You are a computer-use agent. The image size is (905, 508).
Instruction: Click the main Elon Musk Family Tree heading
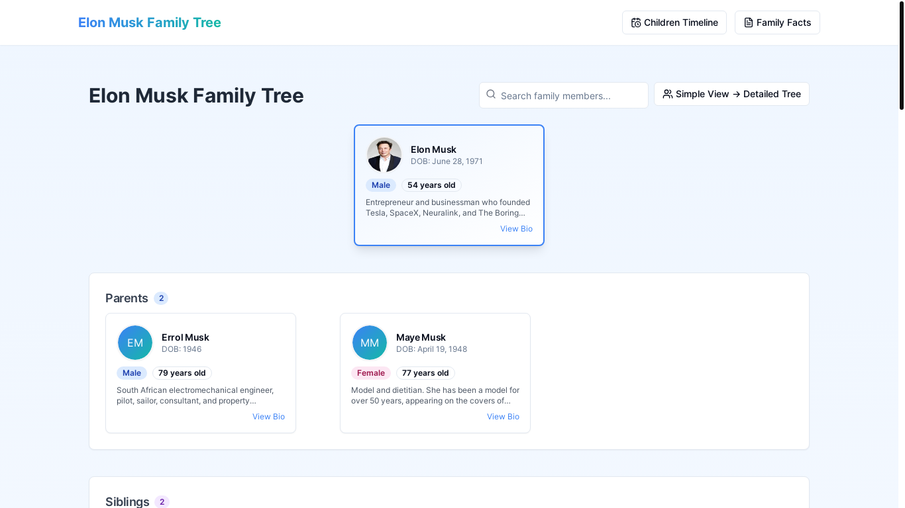pyautogui.click(x=196, y=95)
